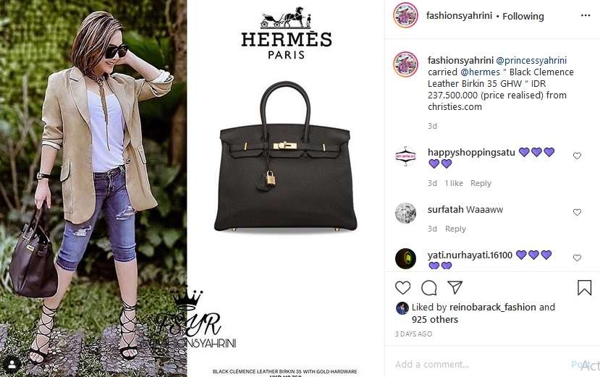Open yati.nurhayati.16100 profile avatar
600x377 pixels.
pyautogui.click(x=405, y=258)
